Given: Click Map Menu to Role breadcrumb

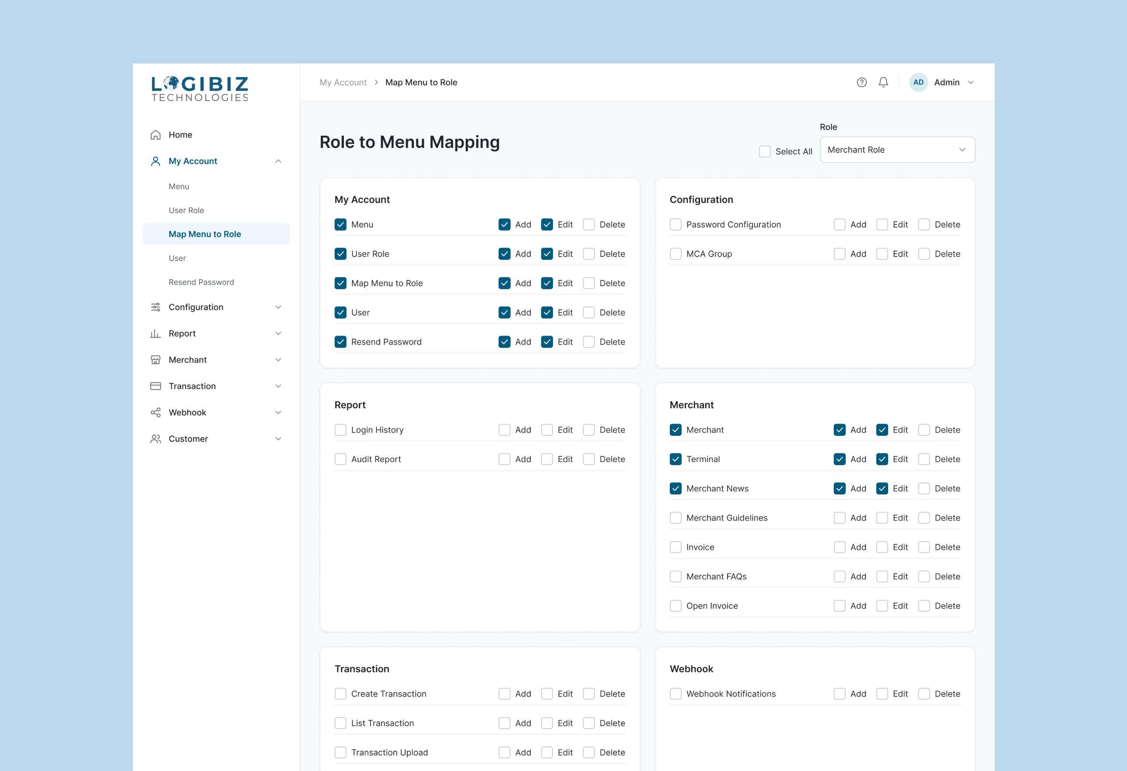Looking at the screenshot, I should (x=421, y=82).
